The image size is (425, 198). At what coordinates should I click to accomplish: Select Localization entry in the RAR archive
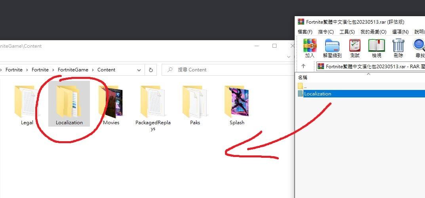coord(318,94)
